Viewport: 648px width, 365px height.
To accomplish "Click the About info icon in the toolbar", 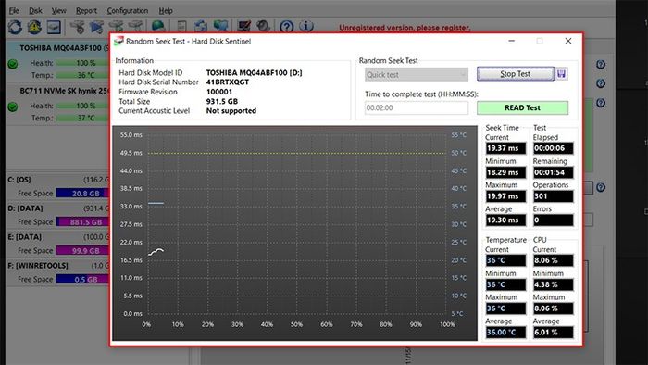I will tap(305, 27).
